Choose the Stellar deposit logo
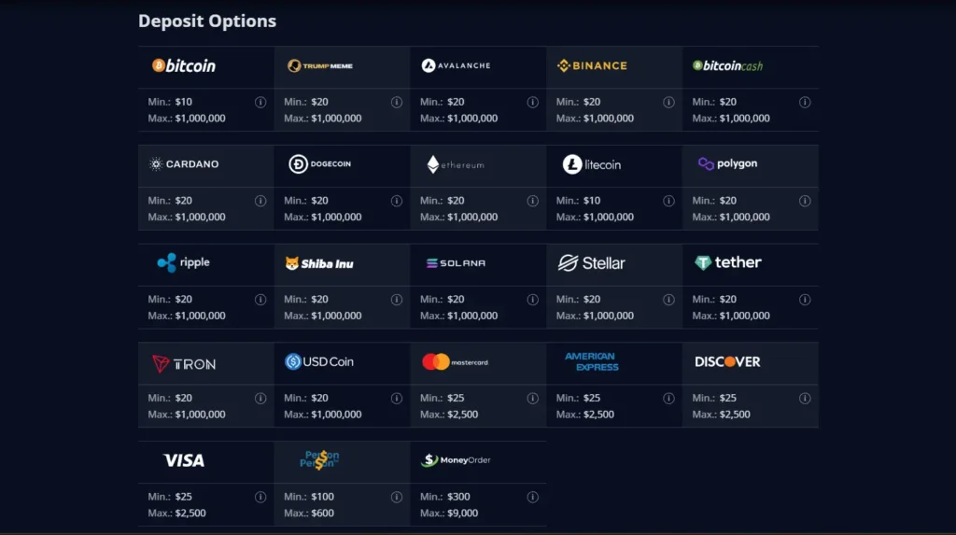 click(591, 263)
